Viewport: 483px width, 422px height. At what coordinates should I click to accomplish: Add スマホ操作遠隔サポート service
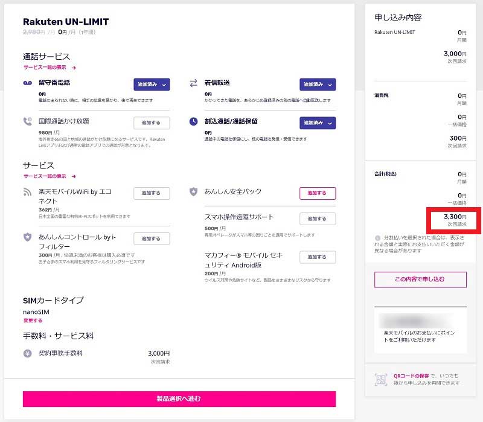(318, 219)
